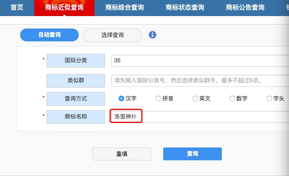Select the 汉字 radio button
The image size is (289, 176).
(x=121, y=98)
